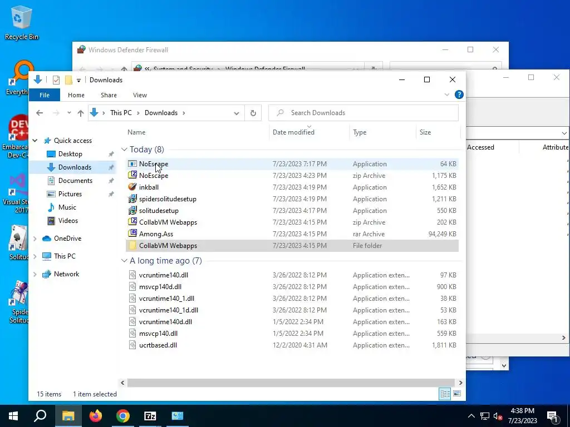Select Documents in Quick access

pyautogui.click(x=75, y=181)
